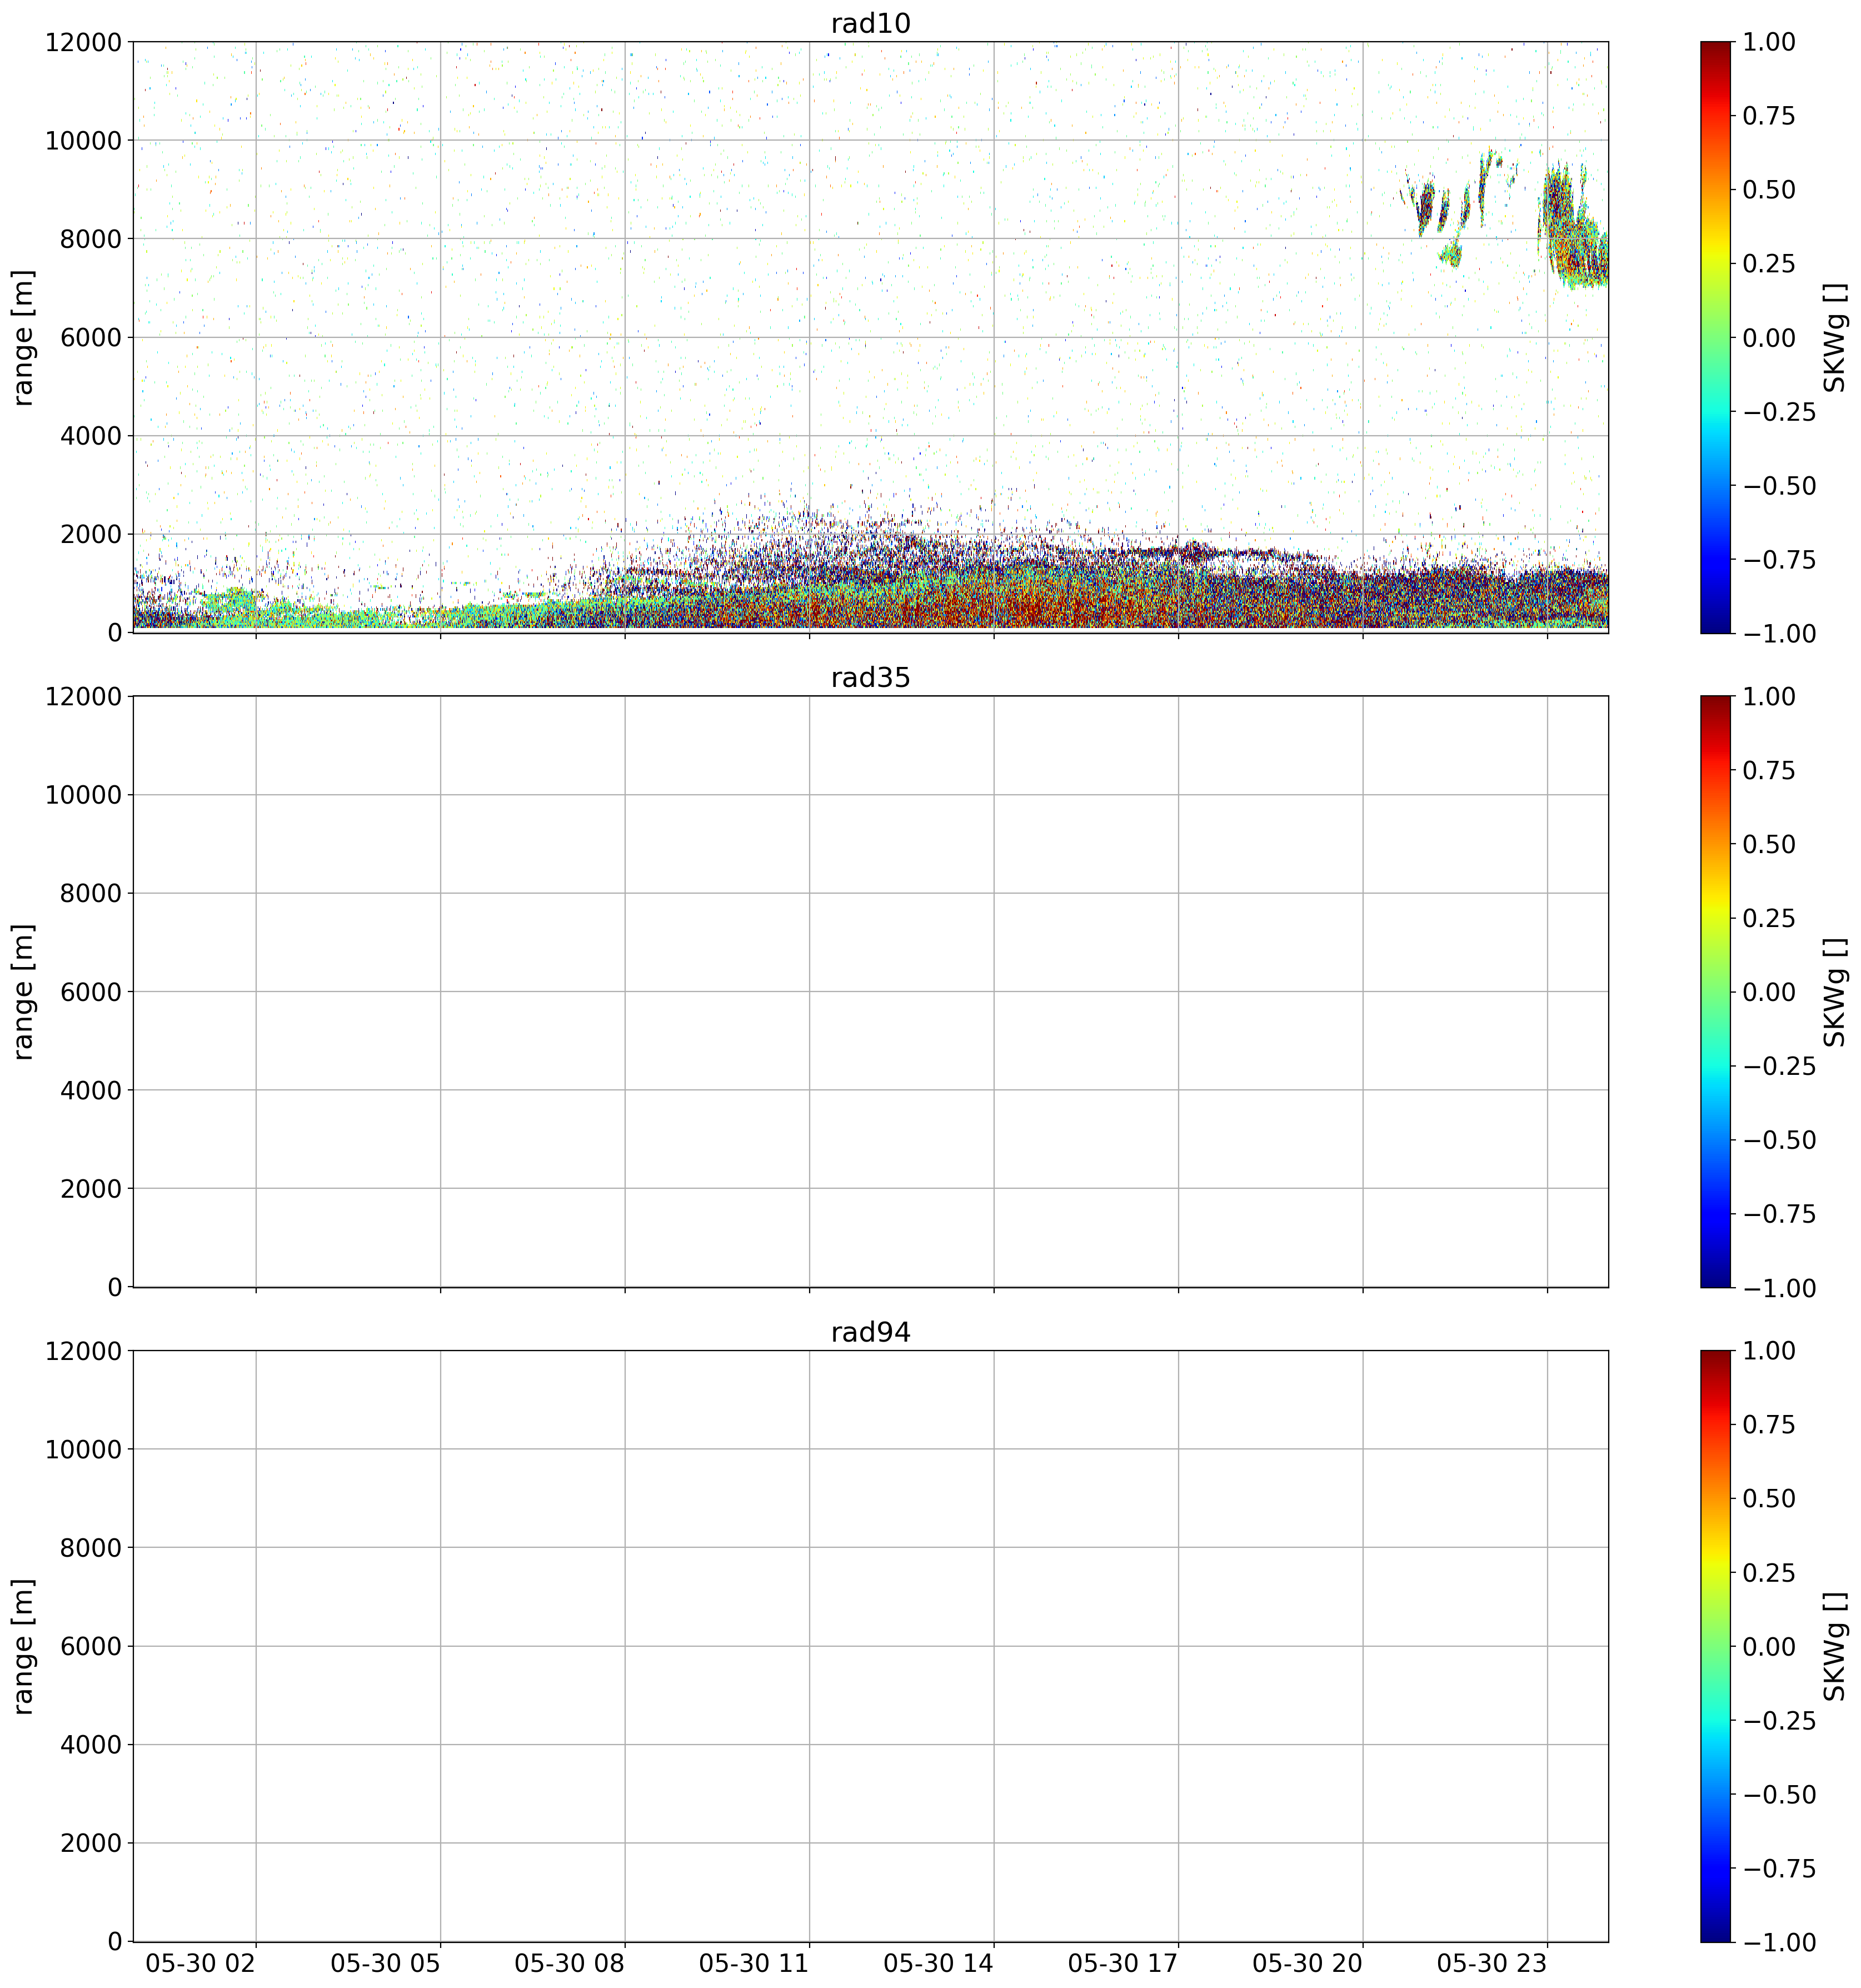Click the 8000 range tick of rad10
1861x1988 pixels.
(x=91, y=239)
